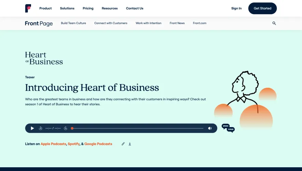
Task: Open the Solutions menu
Action: (67, 8)
